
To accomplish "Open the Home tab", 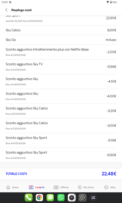I will click(x=12, y=187).
